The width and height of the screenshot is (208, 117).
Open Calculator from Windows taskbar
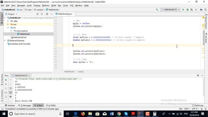155,114
